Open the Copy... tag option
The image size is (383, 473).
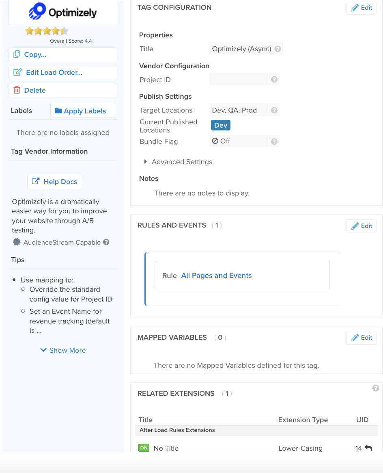point(63,54)
